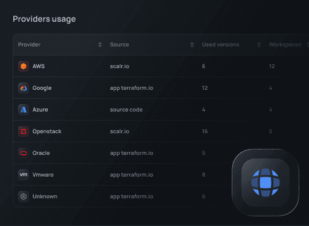Click the Openstack provider icon

pyautogui.click(x=24, y=131)
